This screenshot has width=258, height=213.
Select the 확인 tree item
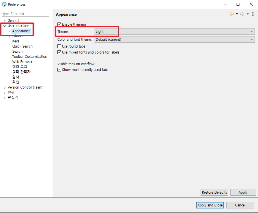16,82
